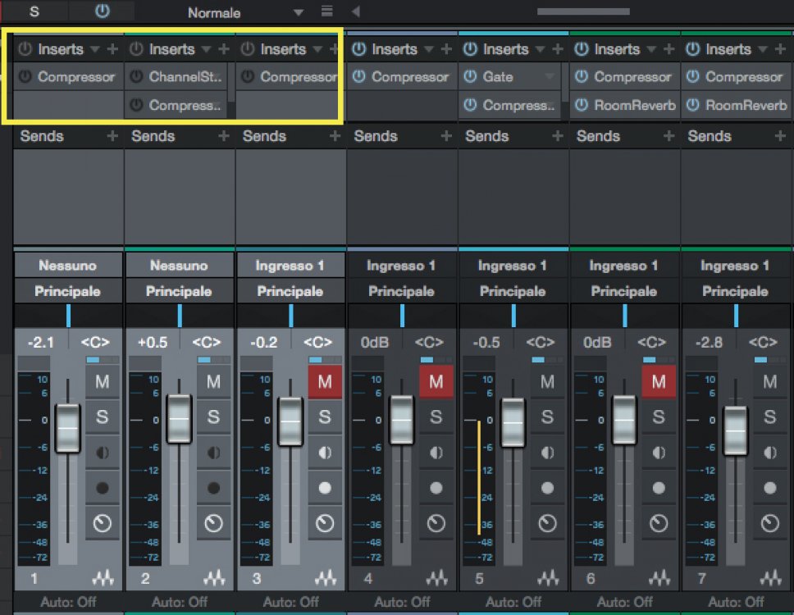Open channel 1 editor waveform icon
Screen dimensions: 794x615
tap(103, 577)
